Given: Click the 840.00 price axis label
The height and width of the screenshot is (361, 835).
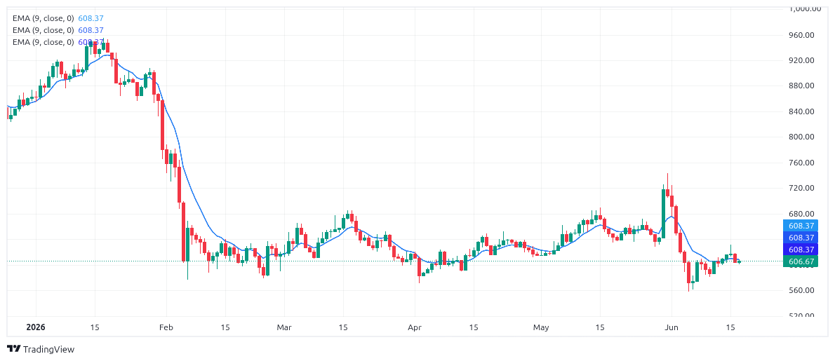Looking at the screenshot, I should 801,111.
